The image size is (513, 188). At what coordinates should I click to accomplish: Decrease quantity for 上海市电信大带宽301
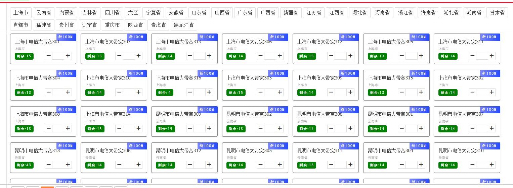pyautogui.click(x=49, y=56)
